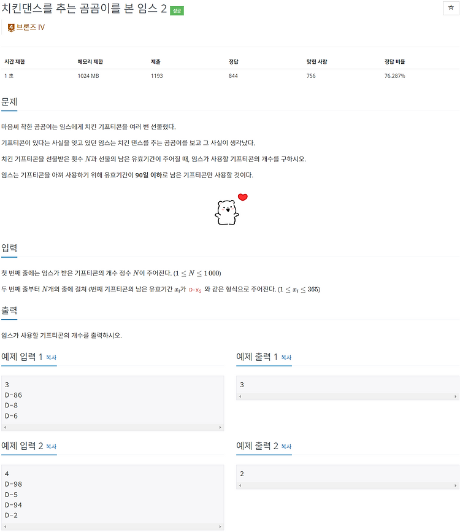Click the green 성공 status label
Screen dimensions: 460x532
[177, 11]
